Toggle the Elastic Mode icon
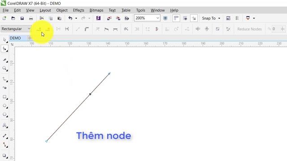 [x=217, y=29]
